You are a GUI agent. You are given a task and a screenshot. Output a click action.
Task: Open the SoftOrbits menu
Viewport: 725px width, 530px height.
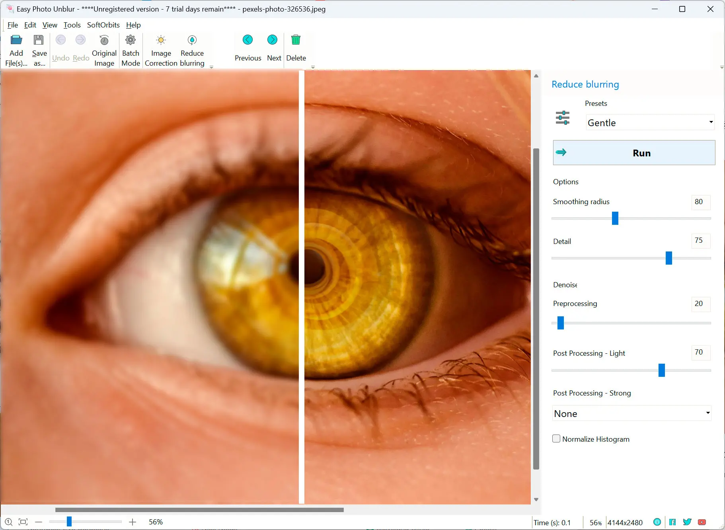[x=103, y=25]
